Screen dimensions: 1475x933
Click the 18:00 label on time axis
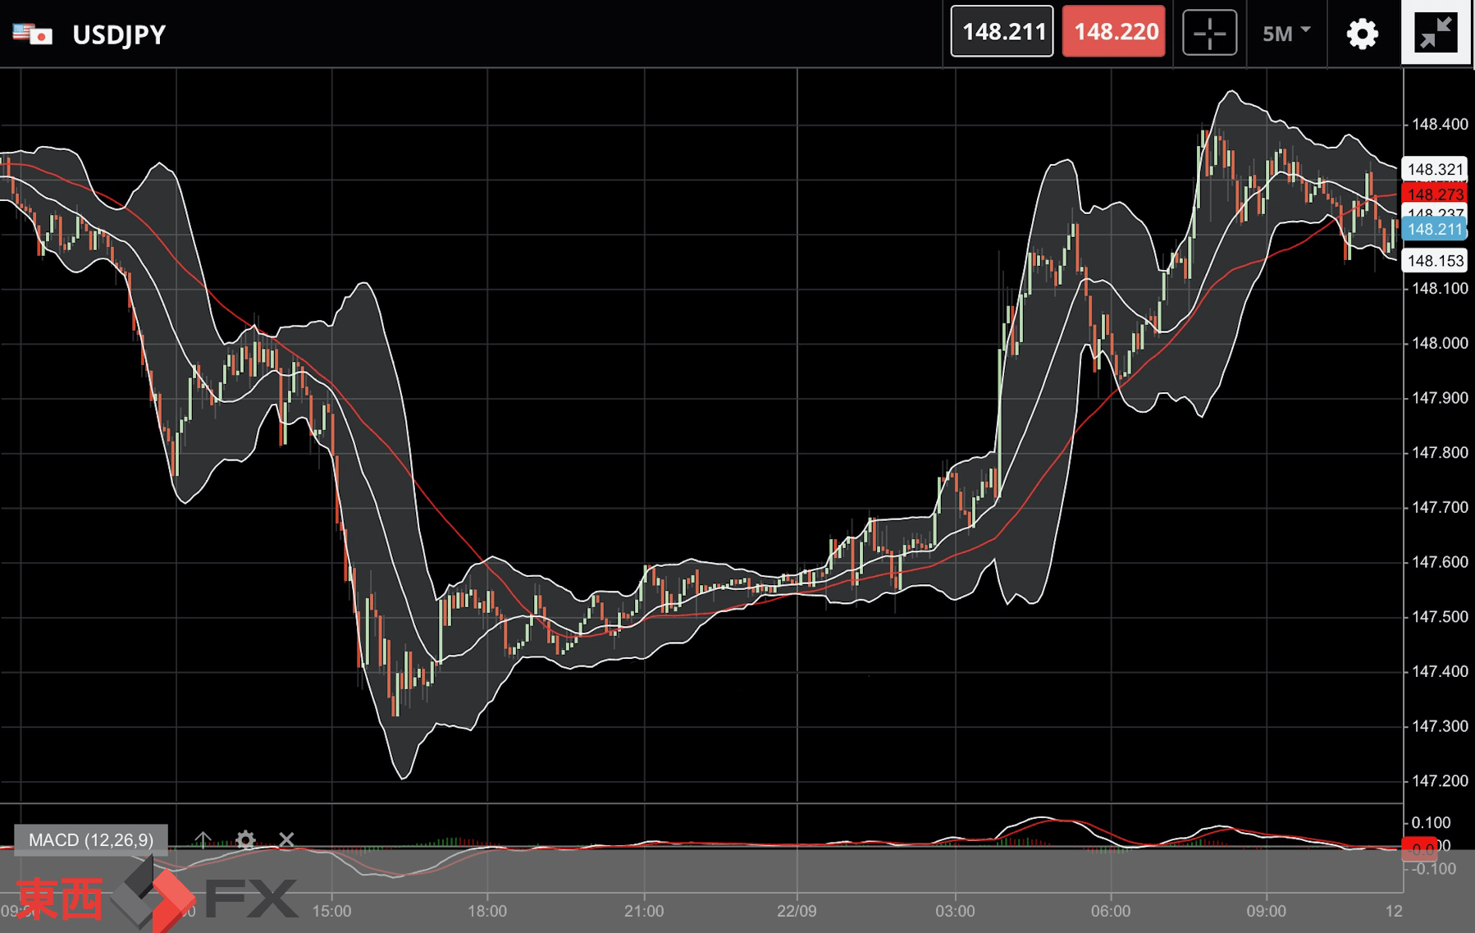487,911
